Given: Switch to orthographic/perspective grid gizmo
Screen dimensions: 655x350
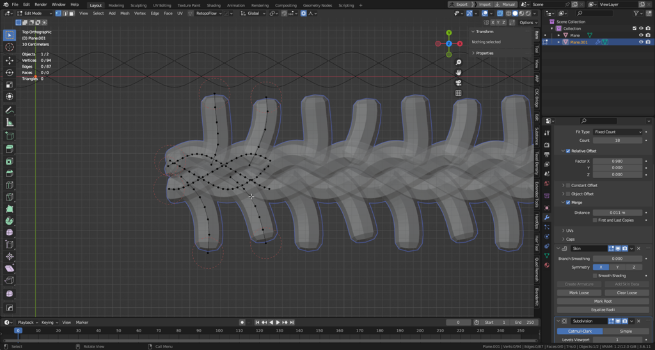Looking at the screenshot, I should 459,93.
